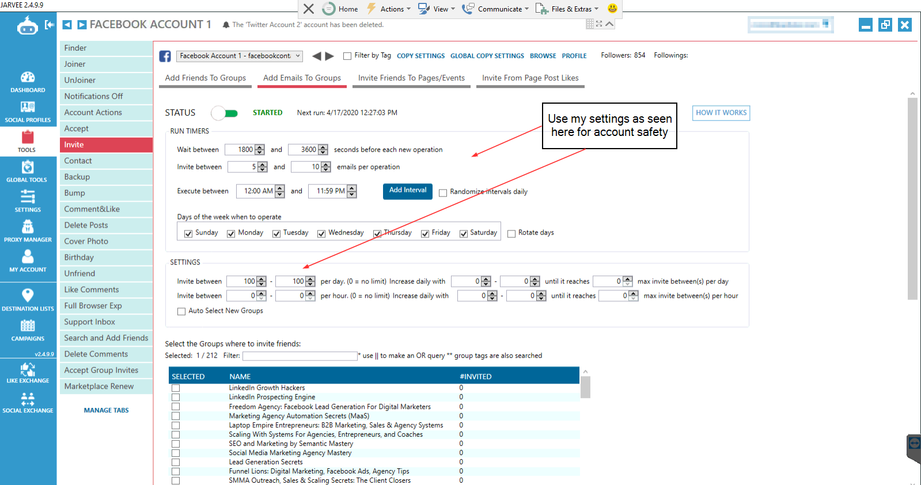Image resolution: width=921 pixels, height=485 pixels.
Task: Enable Rotate days checkbox
Action: tap(511, 233)
